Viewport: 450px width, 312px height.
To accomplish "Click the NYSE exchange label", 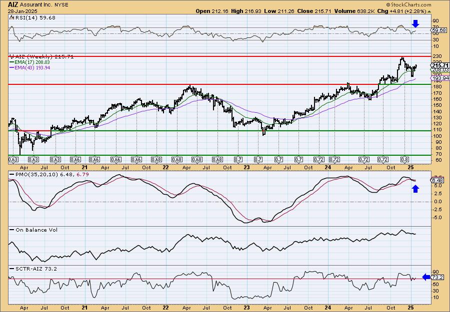I will 61,5.
